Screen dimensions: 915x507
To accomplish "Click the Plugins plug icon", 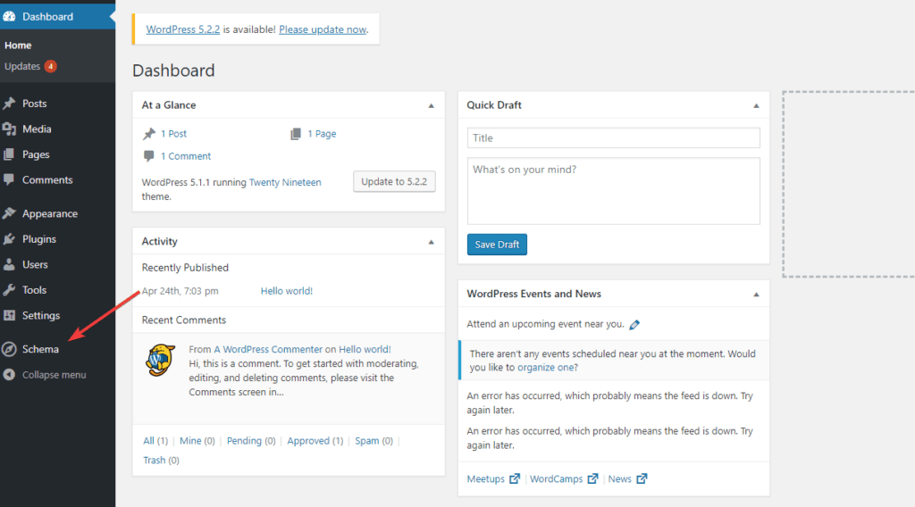I will [x=10, y=239].
